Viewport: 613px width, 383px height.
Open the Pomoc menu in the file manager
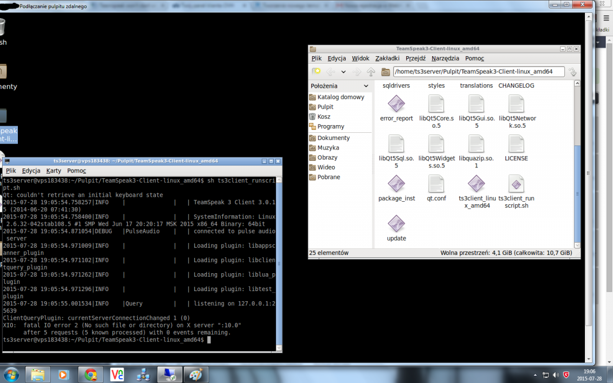[475, 58]
